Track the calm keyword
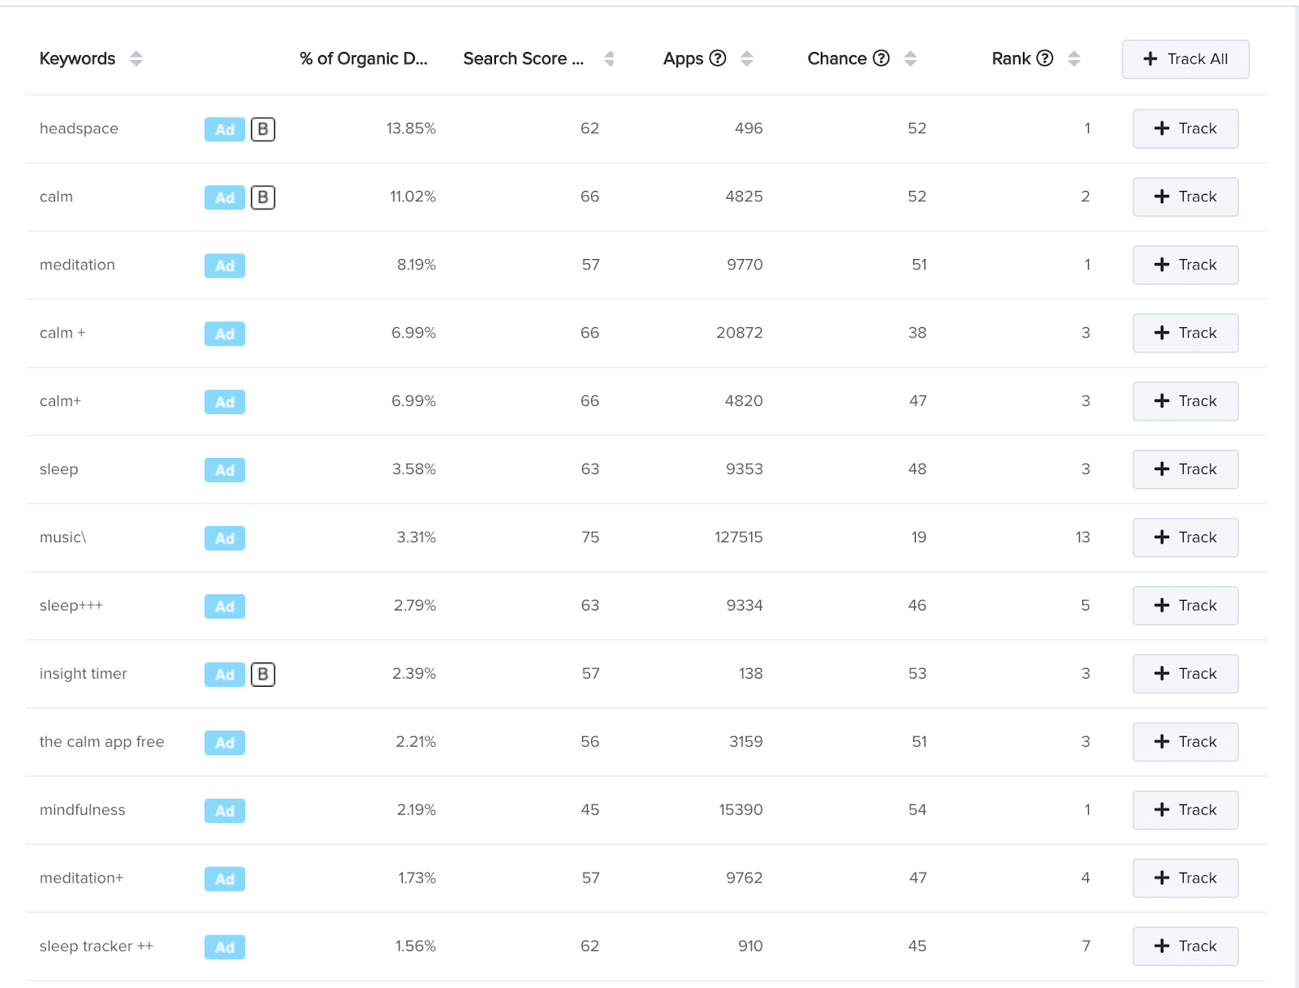1299x988 pixels. (x=1185, y=196)
